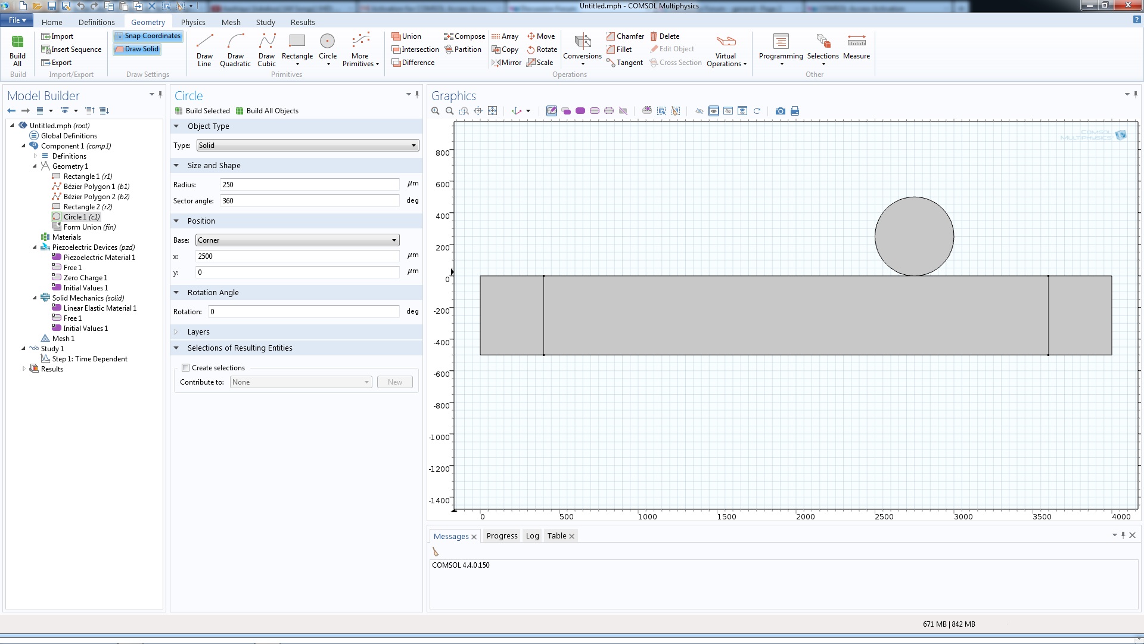Click the Zoom Extents icon
This screenshot has height=644, width=1144.
point(492,111)
